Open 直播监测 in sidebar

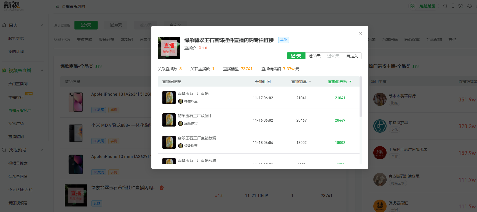(16, 137)
